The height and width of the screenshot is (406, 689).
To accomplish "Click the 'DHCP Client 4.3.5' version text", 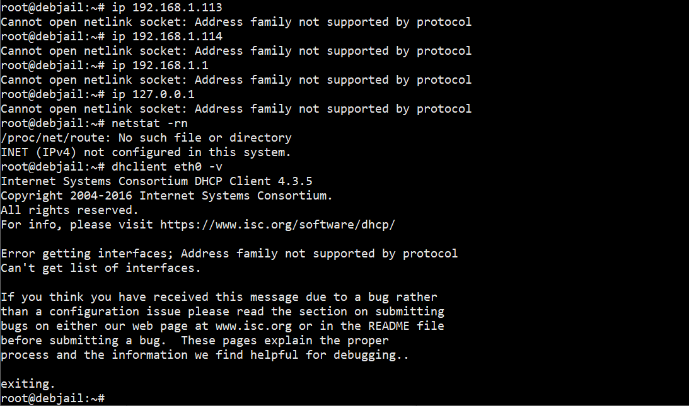I will tap(253, 181).
